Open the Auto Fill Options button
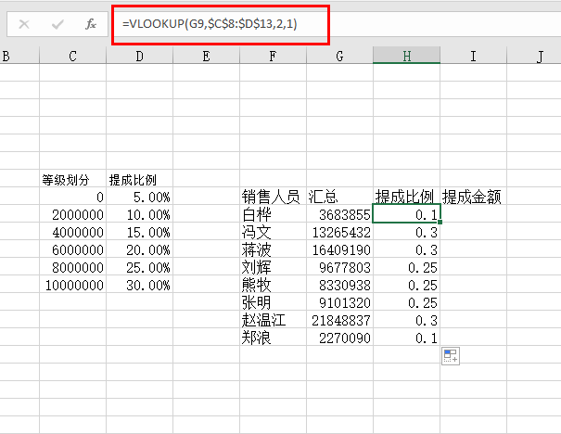 pos(451,356)
